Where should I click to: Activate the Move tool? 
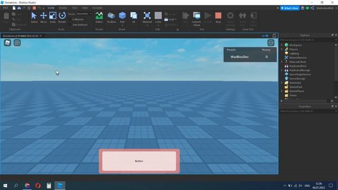(43, 17)
